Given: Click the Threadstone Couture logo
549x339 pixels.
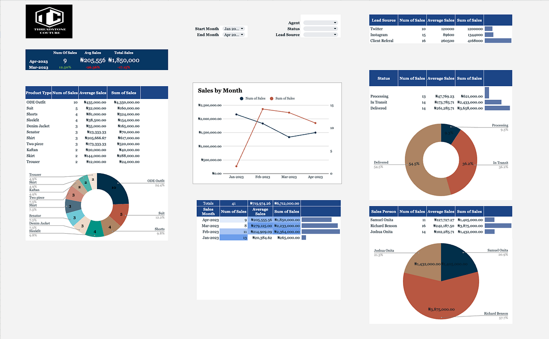Looking at the screenshot, I should pos(48,21).
